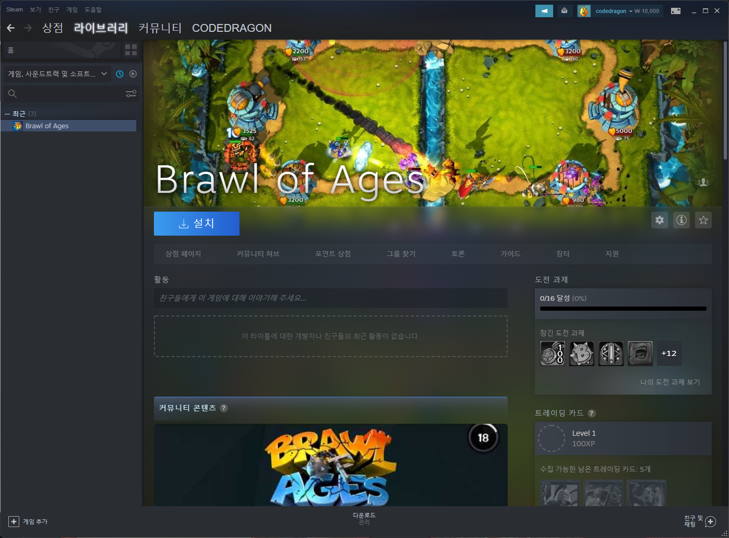
Task: Click second locked achievement B icon
Action: click(582, 353)
